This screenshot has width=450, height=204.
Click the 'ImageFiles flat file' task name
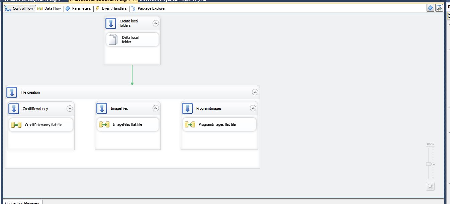(x=127, y=124)
